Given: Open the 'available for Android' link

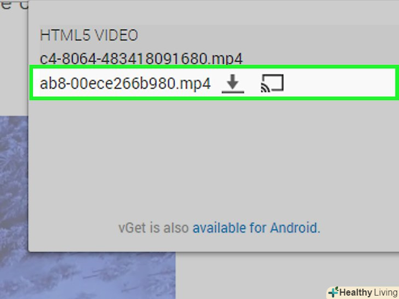Looking at the screenshot, I should click(x=256, y=228).
